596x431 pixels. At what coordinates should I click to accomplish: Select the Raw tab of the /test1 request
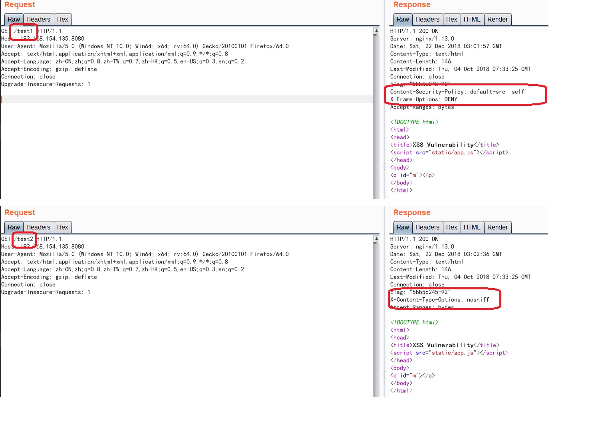tap(14, 19)
